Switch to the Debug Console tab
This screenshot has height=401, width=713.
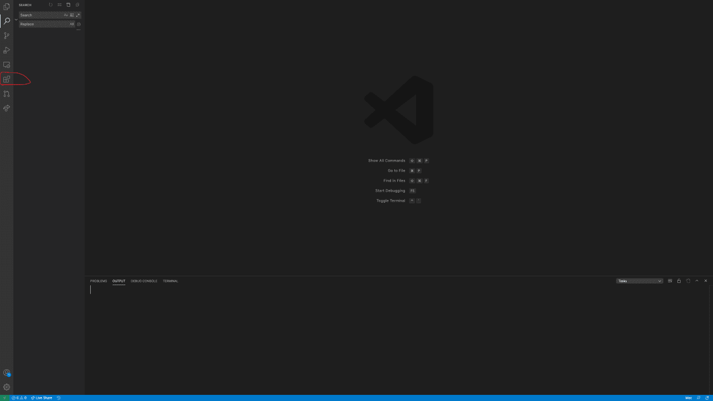tap(144, 281)
